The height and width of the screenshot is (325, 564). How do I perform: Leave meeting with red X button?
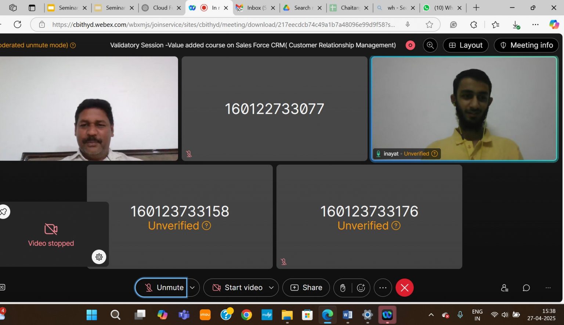click(405, 288)
